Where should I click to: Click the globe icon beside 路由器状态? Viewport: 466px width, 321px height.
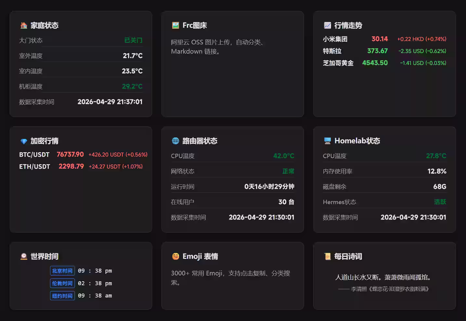point(175,141)
